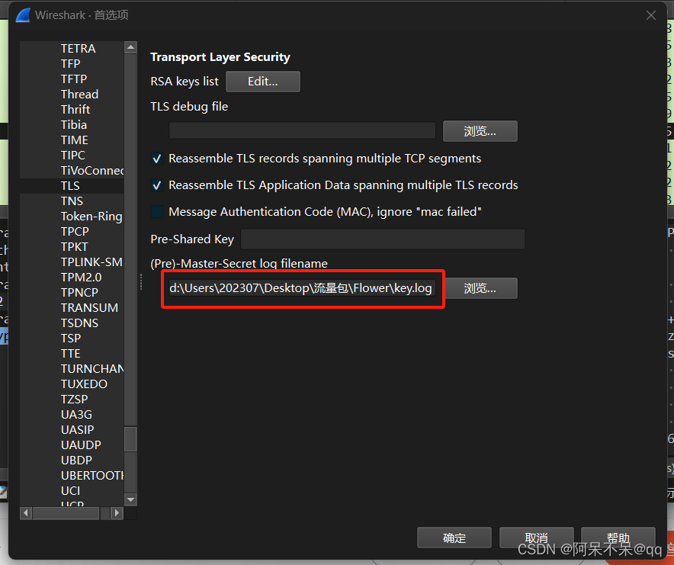Close the Wireshark preferences dialog

pos(651,15)
